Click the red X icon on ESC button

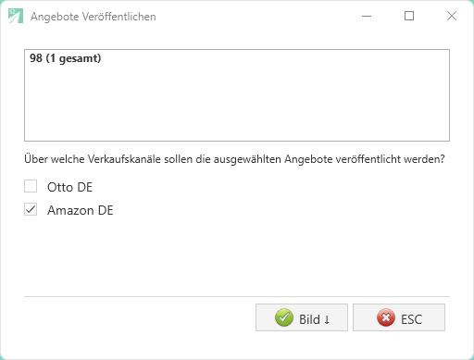(x=386, y=317)
